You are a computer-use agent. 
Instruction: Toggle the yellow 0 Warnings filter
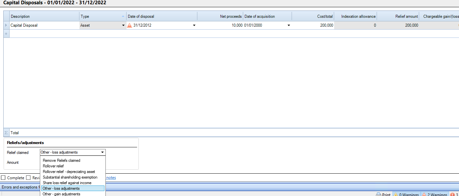406,195
